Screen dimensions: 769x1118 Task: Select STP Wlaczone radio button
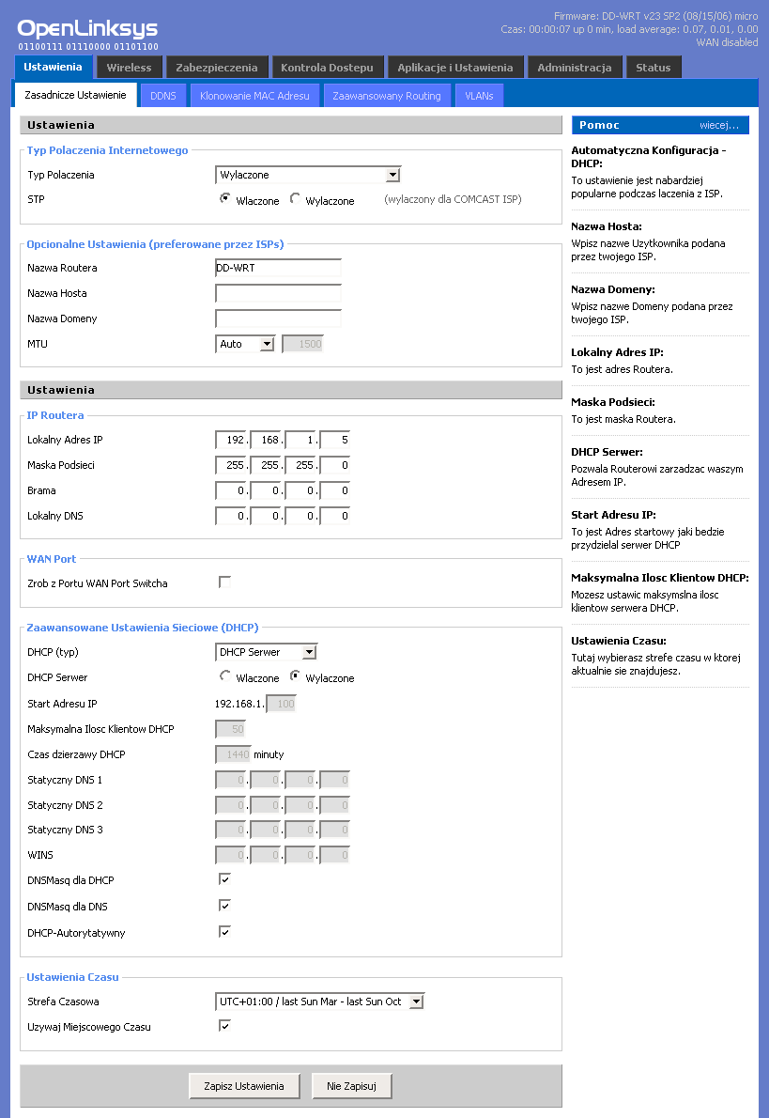pos(224,199)
